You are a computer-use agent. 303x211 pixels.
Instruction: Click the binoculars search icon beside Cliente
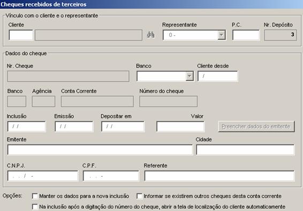(x=150, y=35)
